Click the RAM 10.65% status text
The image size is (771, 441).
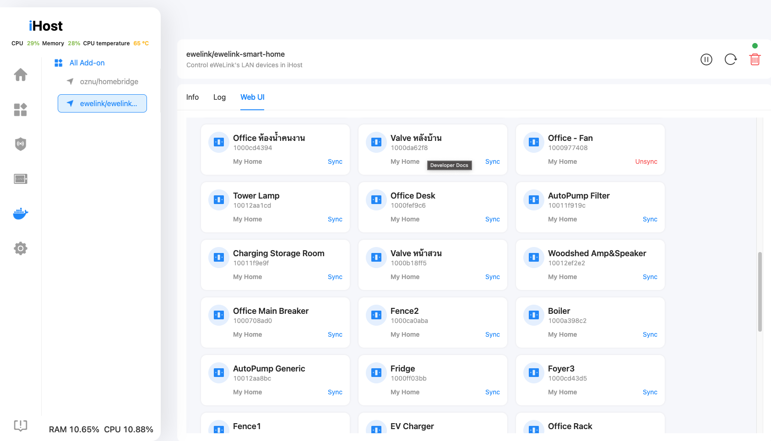pos(74,430)
